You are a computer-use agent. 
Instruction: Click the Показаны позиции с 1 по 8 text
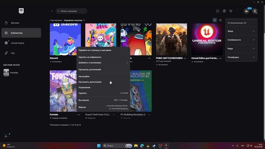pyautogui.click(x=65, y=125)
